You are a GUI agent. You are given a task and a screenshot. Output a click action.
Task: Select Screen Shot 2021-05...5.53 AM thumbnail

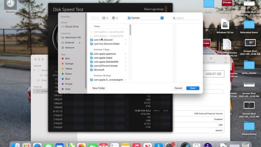(249, 105)
